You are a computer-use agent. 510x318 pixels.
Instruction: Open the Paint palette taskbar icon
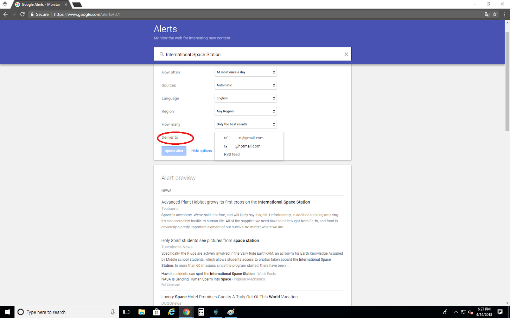(231, 312)
